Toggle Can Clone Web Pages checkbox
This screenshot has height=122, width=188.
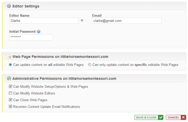coord(10,100)
